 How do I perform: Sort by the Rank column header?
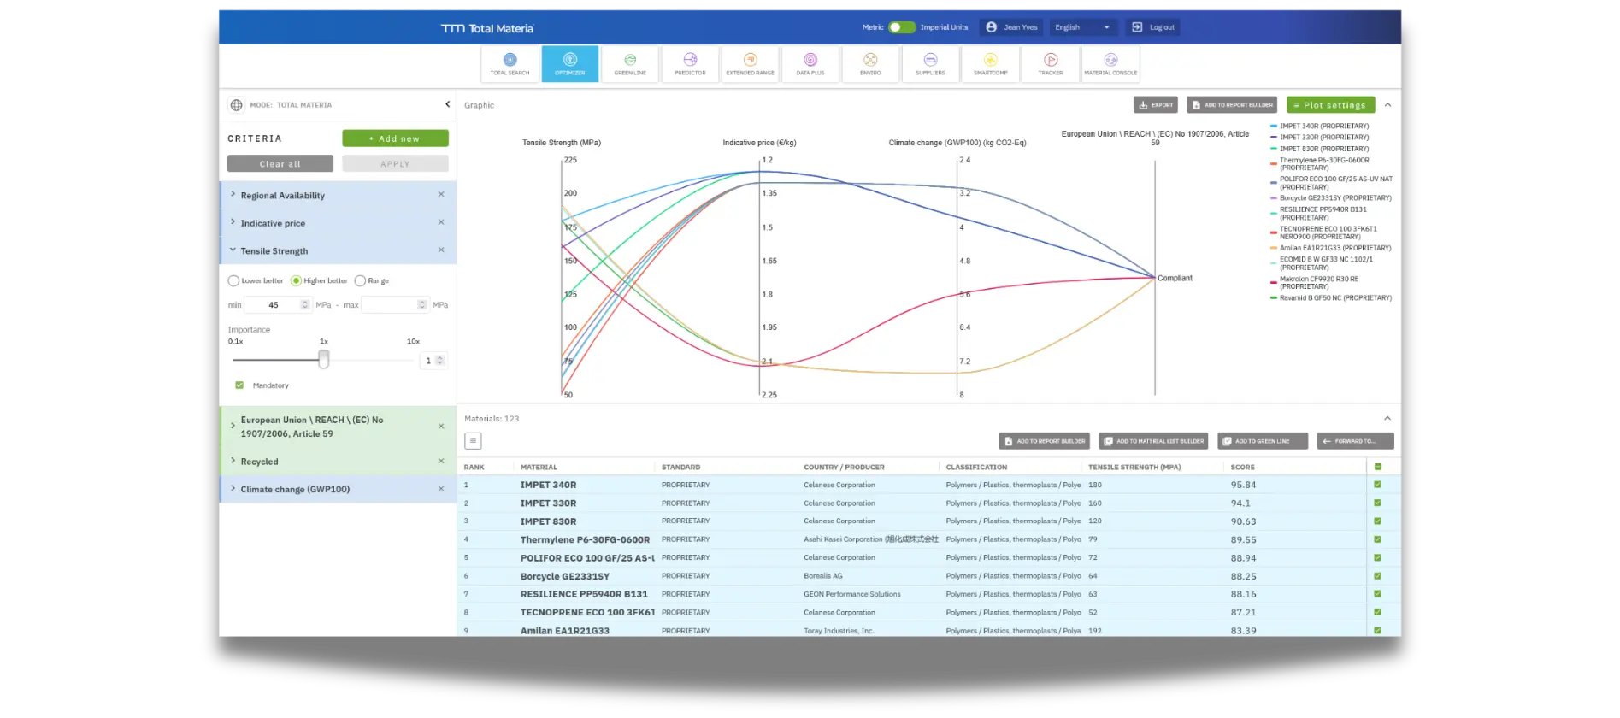coord(474,468)
